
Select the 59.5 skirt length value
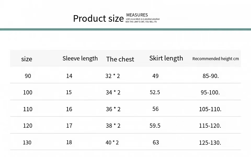click(x=155, y=126)
